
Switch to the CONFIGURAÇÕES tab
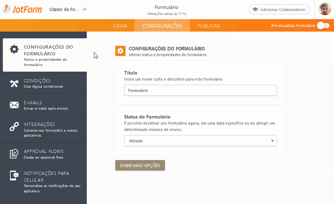pyautogui.click(x=162, y=26)
